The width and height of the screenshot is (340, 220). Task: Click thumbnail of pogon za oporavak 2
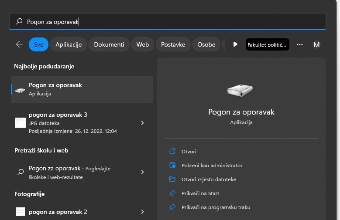point(21,212)
